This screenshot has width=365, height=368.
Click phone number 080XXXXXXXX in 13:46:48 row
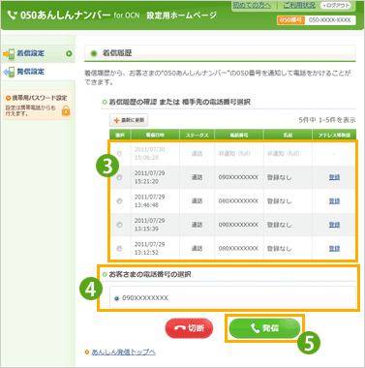[x=238, y=201]
